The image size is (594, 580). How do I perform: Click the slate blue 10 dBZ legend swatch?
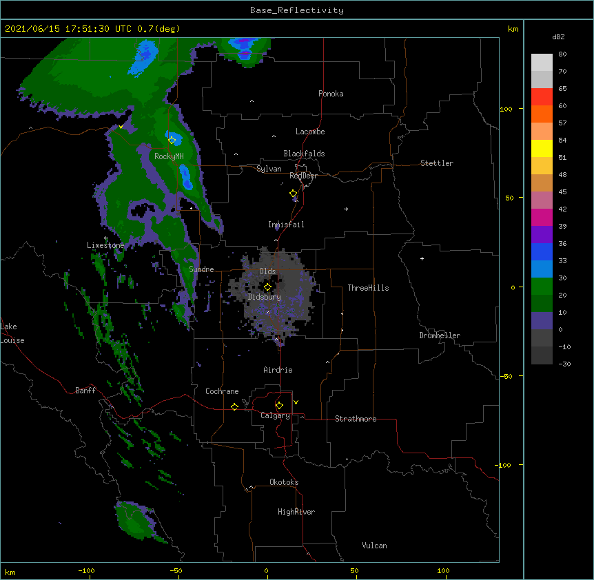[542, 321]
